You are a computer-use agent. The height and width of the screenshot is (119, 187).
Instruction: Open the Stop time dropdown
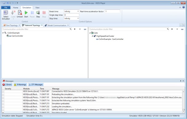[78, 18]
